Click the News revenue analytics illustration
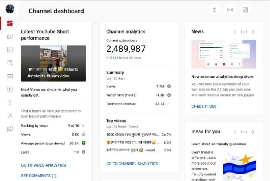270x181 pixels. 224,54
